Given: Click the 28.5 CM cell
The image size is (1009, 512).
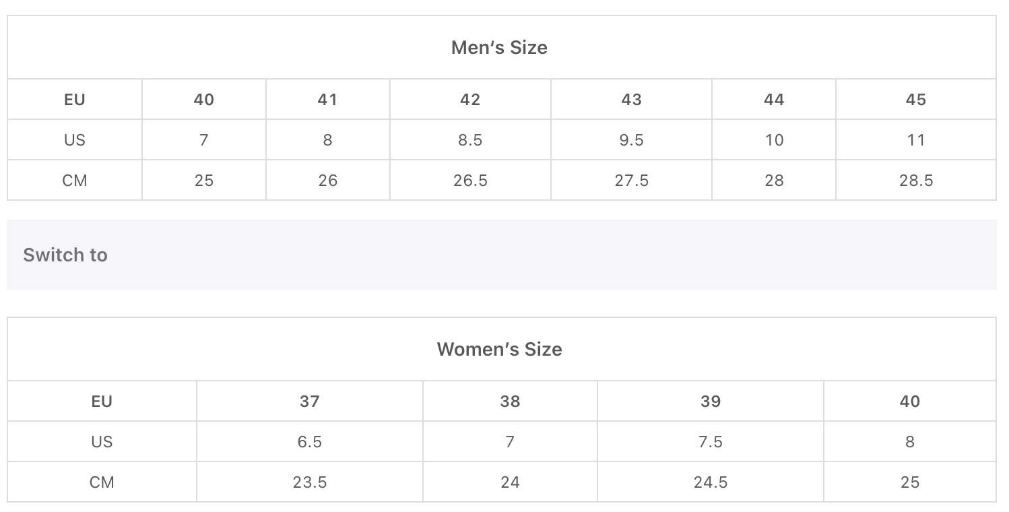Looking at the screenshot, I should point(915,181).
